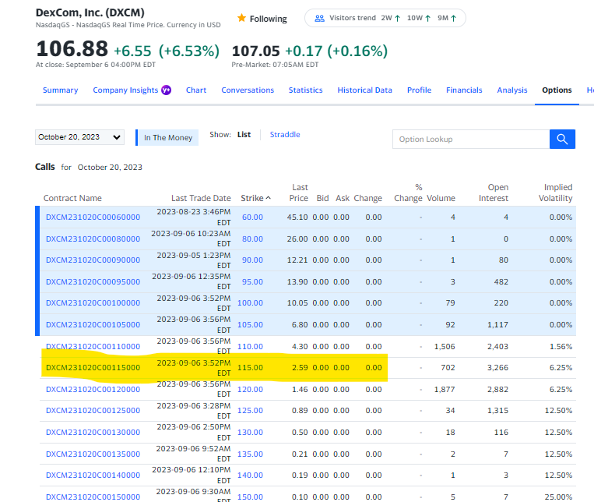The image size is (594, 502).
Task: Sort by Last Price column header
Action: click(299, 193)
